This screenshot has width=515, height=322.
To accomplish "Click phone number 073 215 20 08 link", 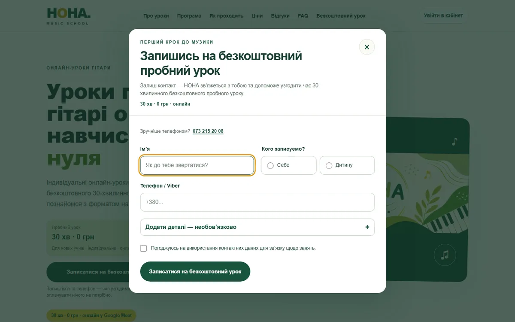I will [x=208, y=131].
